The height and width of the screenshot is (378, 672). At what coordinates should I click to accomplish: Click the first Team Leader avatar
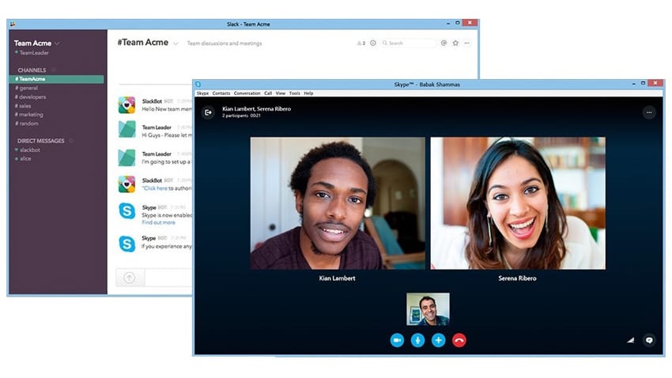click(126, 130)
